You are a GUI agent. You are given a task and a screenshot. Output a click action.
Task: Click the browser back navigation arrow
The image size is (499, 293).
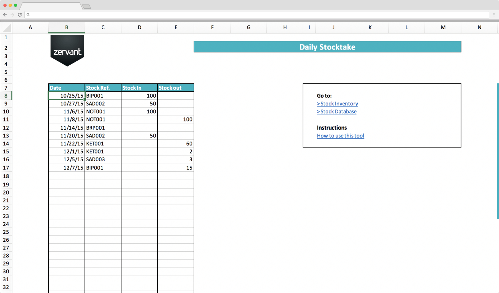5,14
